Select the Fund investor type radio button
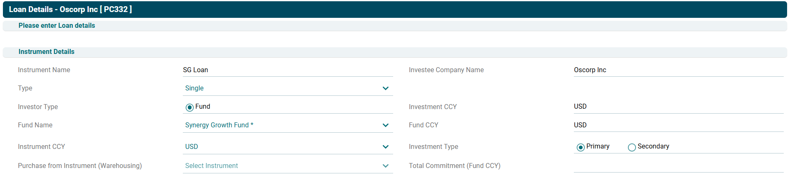790x185 pixels. click(189, 107)
